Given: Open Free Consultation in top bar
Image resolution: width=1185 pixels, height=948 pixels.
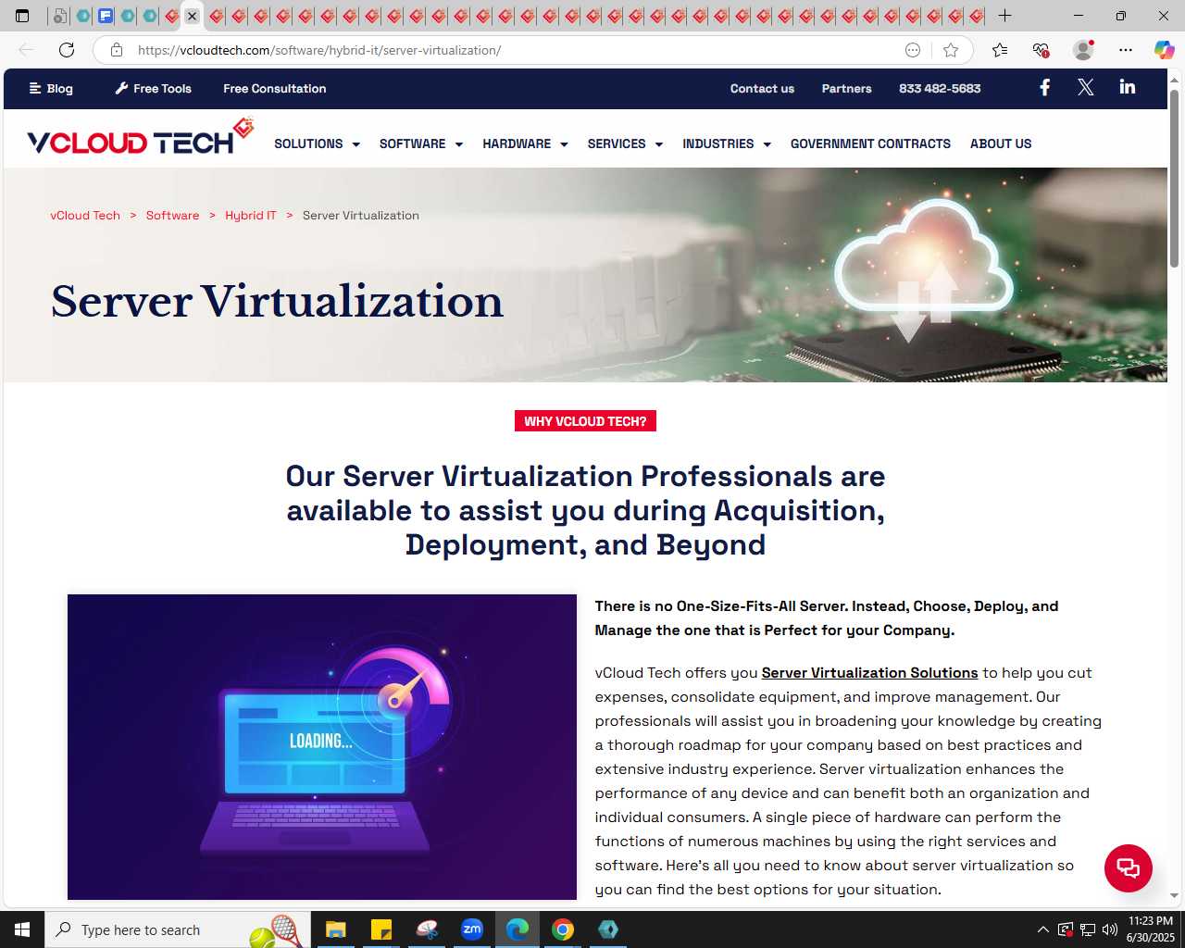Looking at the screenshot, I should point(274,89).
